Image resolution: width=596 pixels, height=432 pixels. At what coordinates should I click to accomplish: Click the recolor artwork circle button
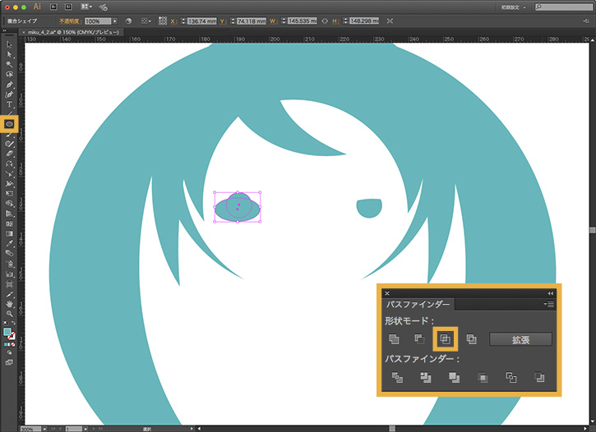coord(128,21)
